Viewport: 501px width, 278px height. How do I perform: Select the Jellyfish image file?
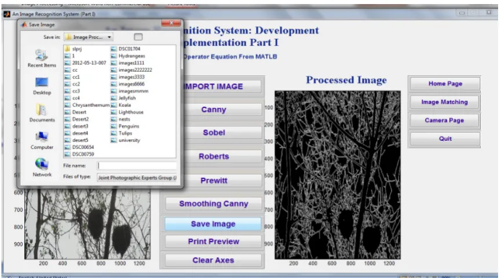(123, 98)
